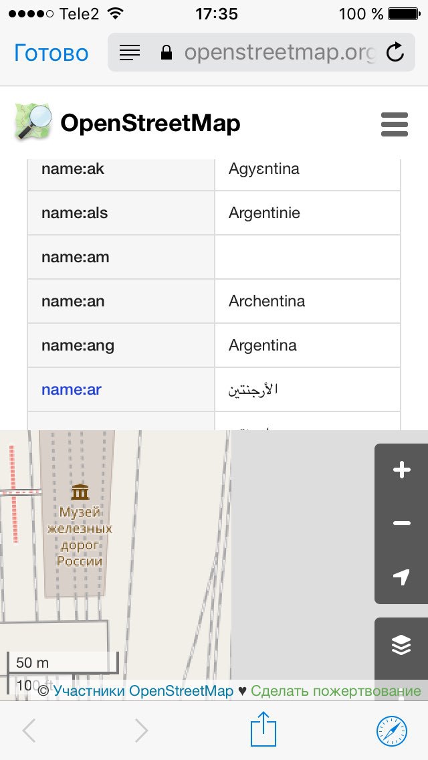Viewport: 428px width, 760px height.
Task: Tap the Готово button
Action: [x=51, y=53]
